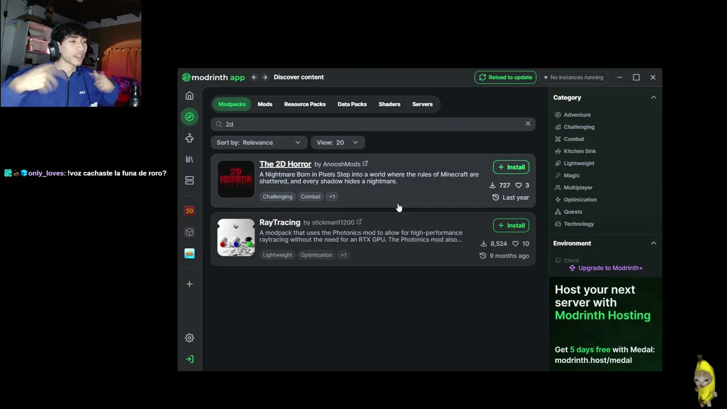
Task: Click the green sign-in arrow icon
Action: point(190,359)
